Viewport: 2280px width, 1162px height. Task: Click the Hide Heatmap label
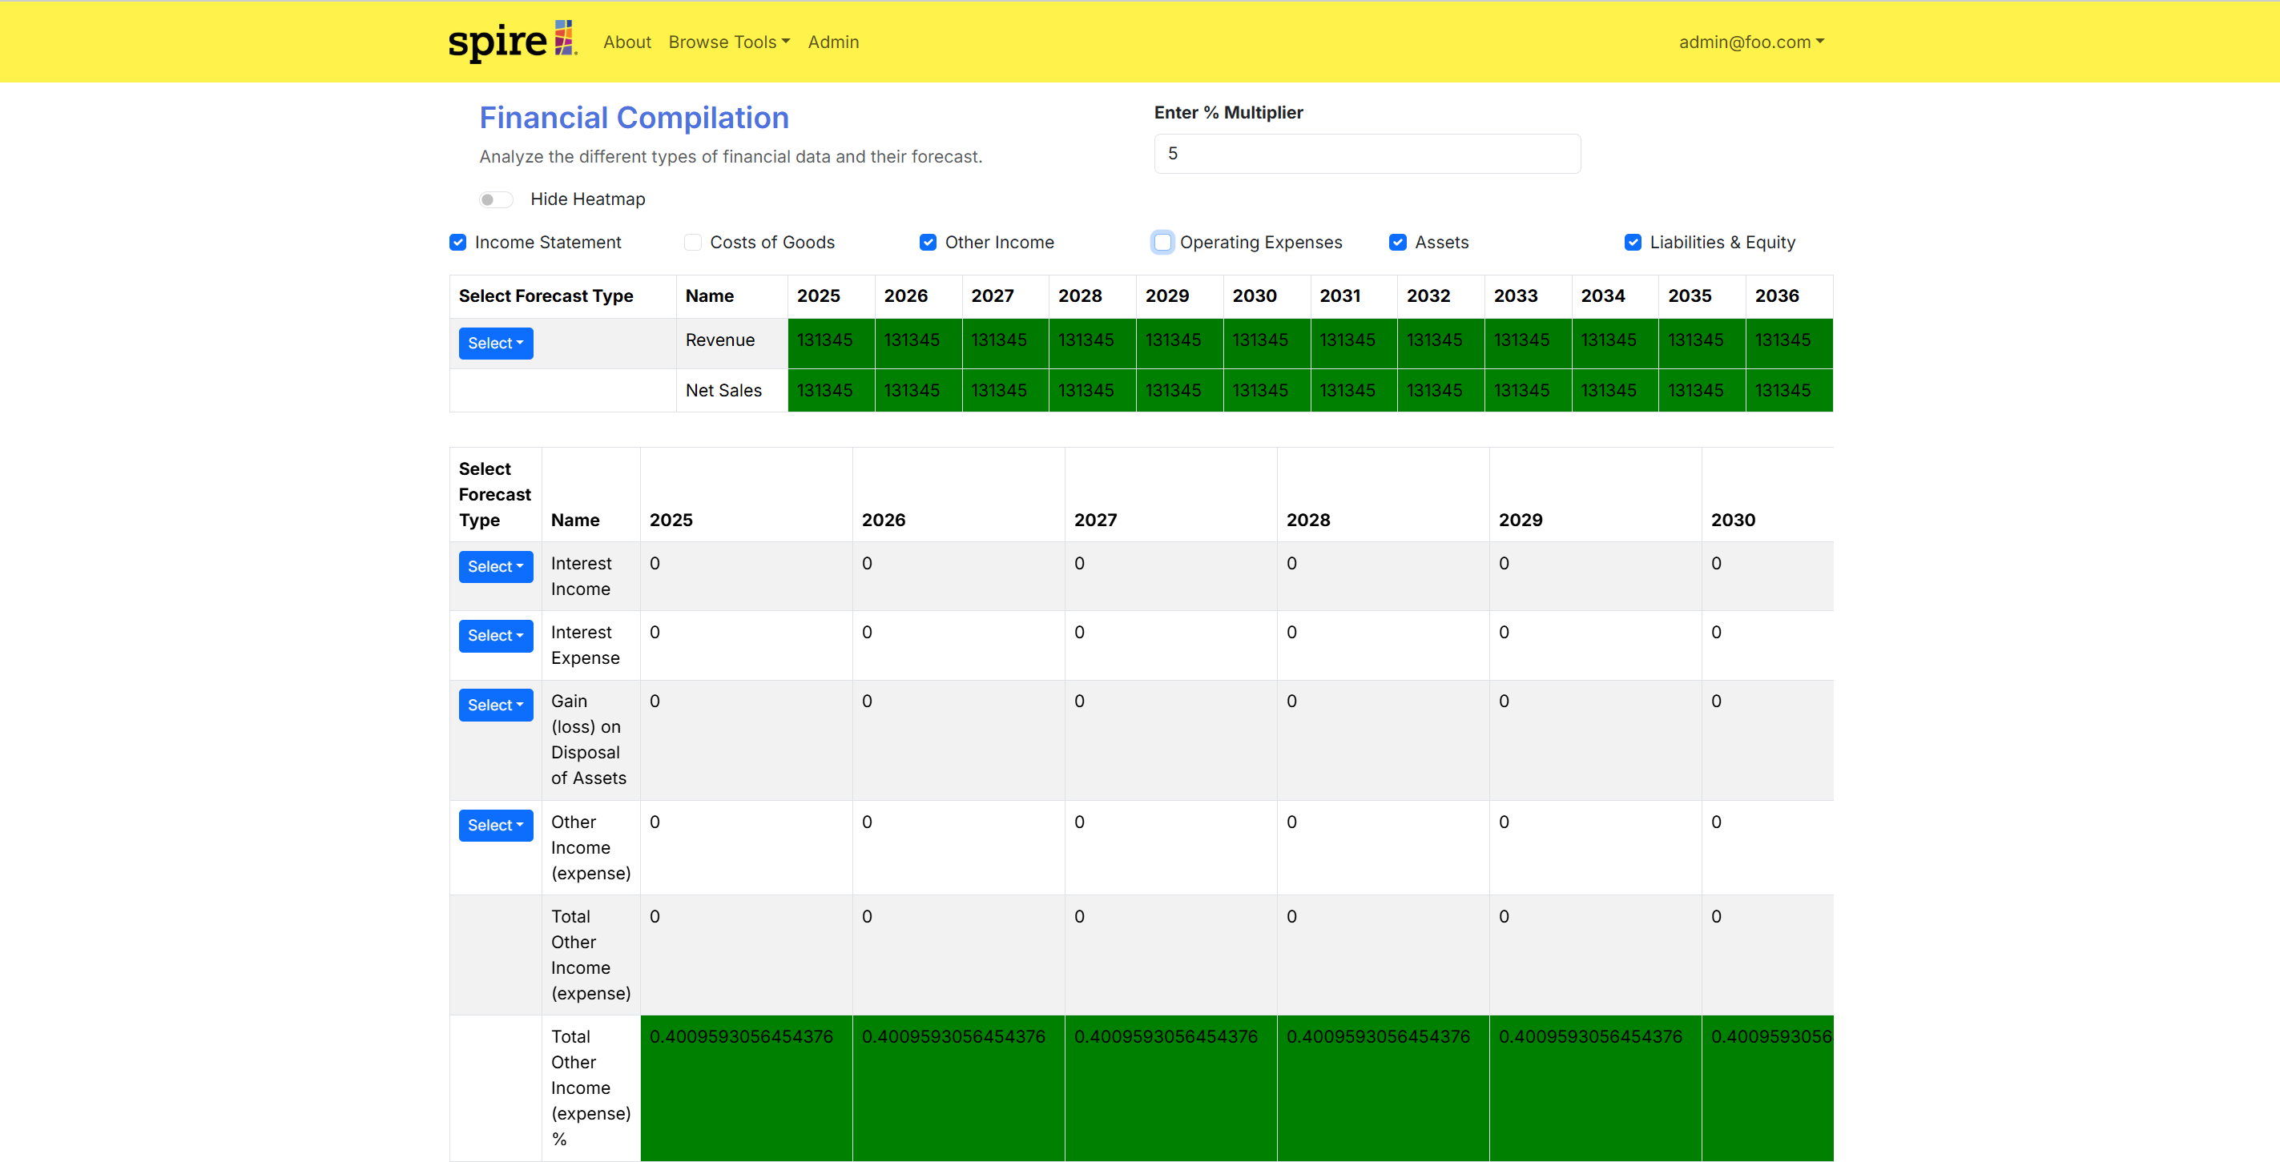pyautogui.click(x=588, y=199)
